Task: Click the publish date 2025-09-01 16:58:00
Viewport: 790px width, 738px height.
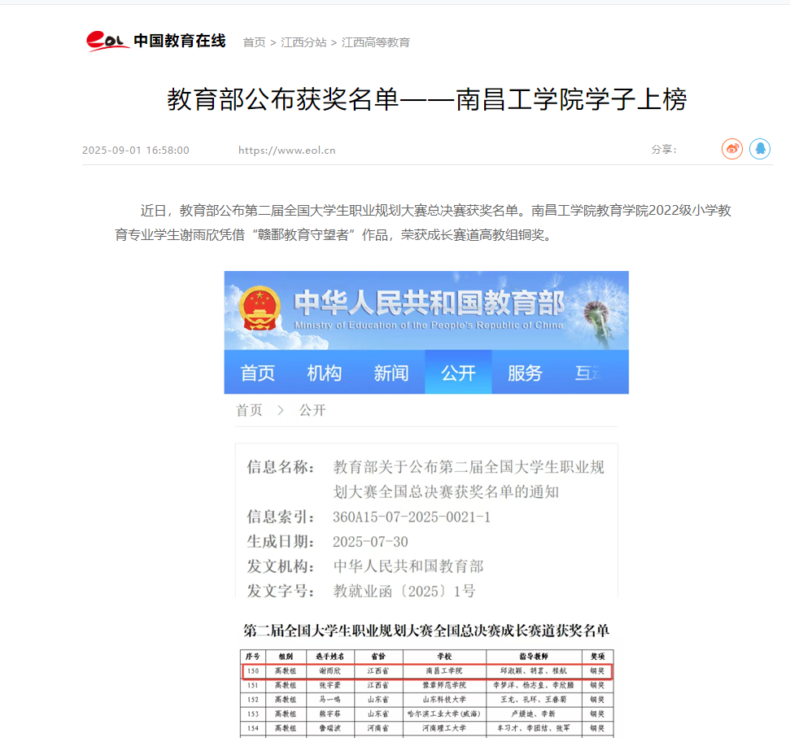Action: pos(136,150)
